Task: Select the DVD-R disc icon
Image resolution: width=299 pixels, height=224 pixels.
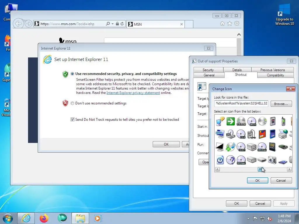Action: [252, 121]
